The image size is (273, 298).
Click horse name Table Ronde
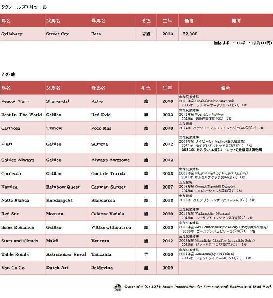point(15,254)
